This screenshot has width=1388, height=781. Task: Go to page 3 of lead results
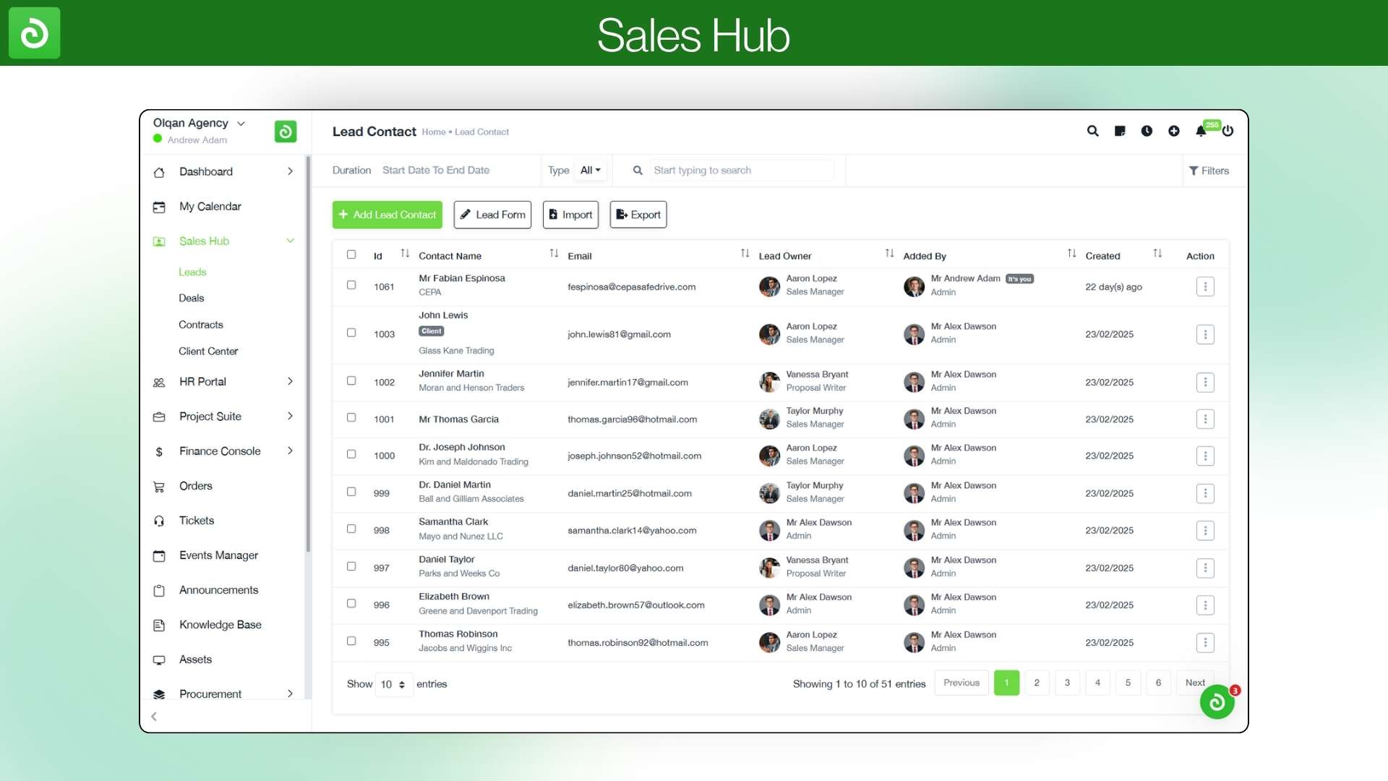(1067, 682)
